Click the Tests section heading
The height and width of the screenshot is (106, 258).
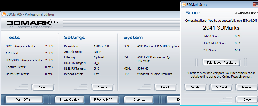[13, 37]
